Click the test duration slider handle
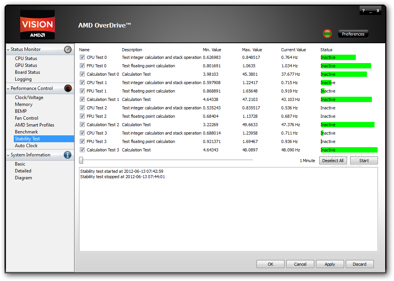 (81, 160)
